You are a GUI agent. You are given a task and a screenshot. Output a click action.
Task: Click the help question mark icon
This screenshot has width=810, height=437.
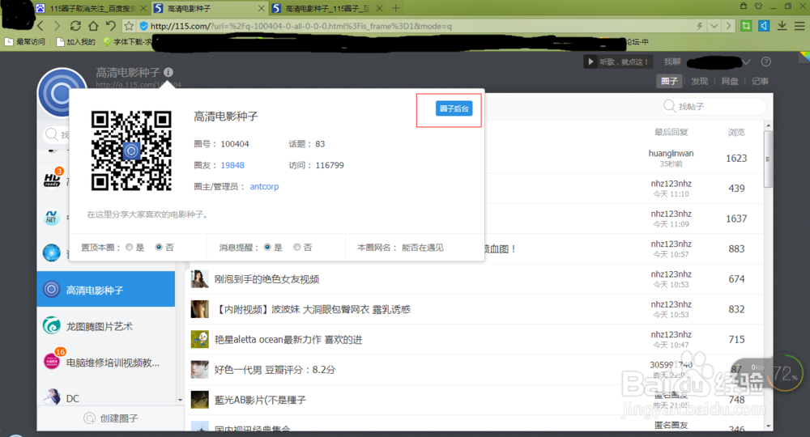(x=766, y=62)
